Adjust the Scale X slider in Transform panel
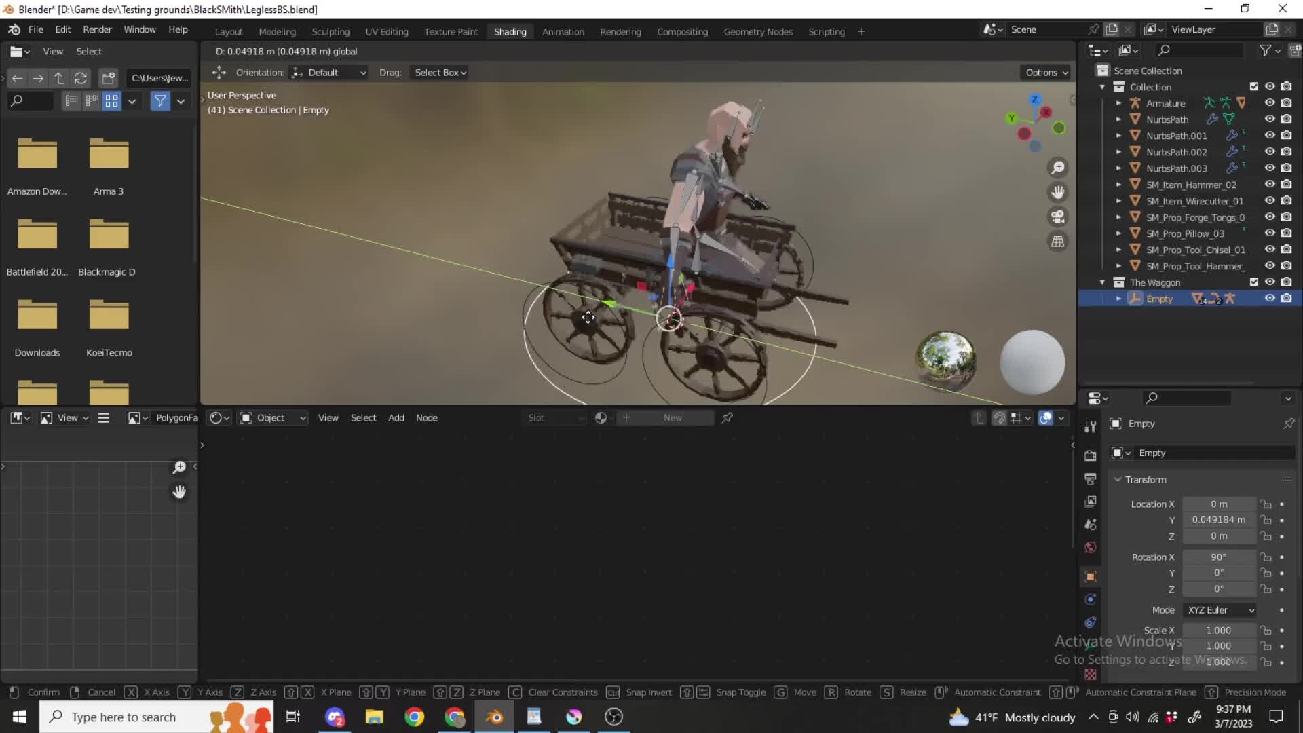The image size is (1303, 733). click(x=1219, y=630)
